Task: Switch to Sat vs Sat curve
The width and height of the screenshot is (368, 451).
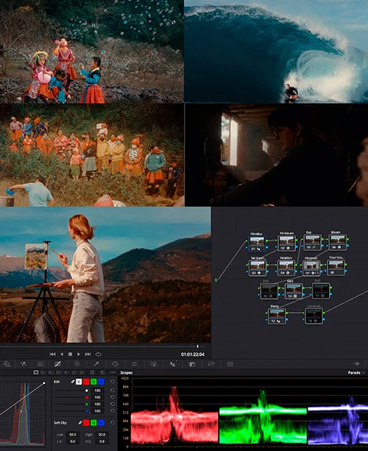Action: 74,372
